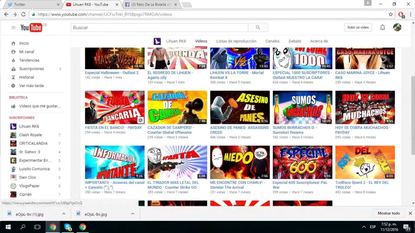Image resolution: width=415 pixels, height=233 pixels.
Task: Close the downloads bar
Action: coord(410,213)
